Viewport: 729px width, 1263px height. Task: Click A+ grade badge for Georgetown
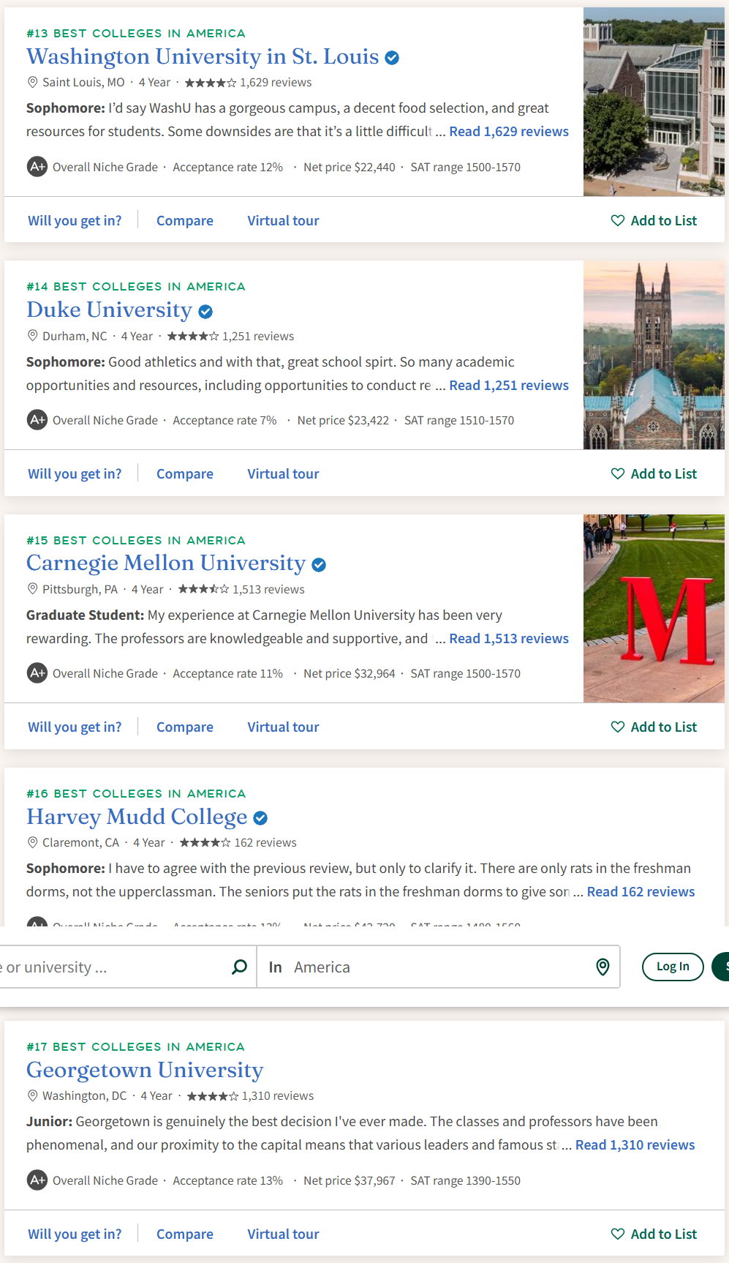tap(37, 1180)
